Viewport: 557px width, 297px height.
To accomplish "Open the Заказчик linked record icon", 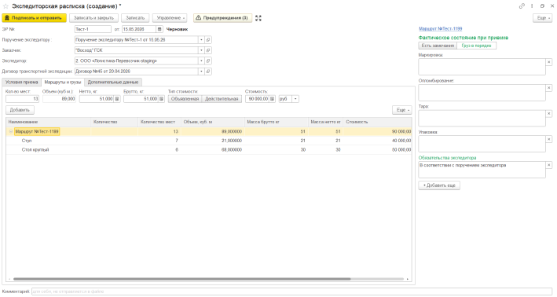I will [x=208, y=50].
